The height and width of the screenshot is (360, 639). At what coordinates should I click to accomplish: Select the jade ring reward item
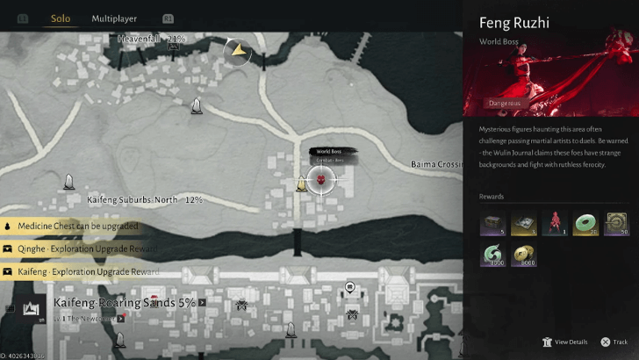pos(585,223)
